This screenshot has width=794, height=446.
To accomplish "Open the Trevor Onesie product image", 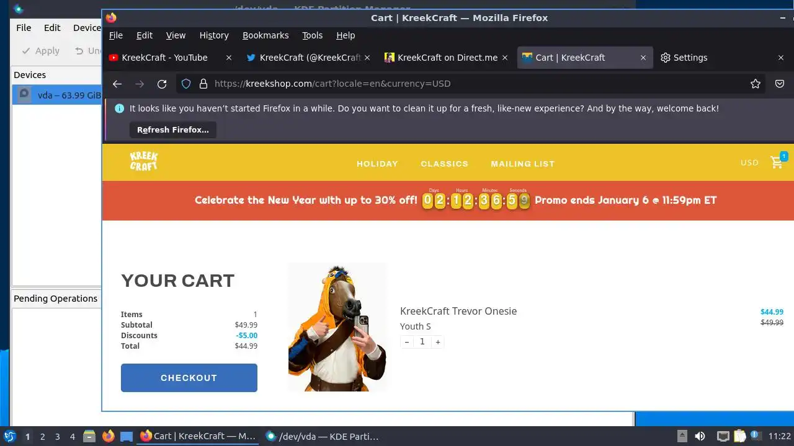I will tap(338, 327).
